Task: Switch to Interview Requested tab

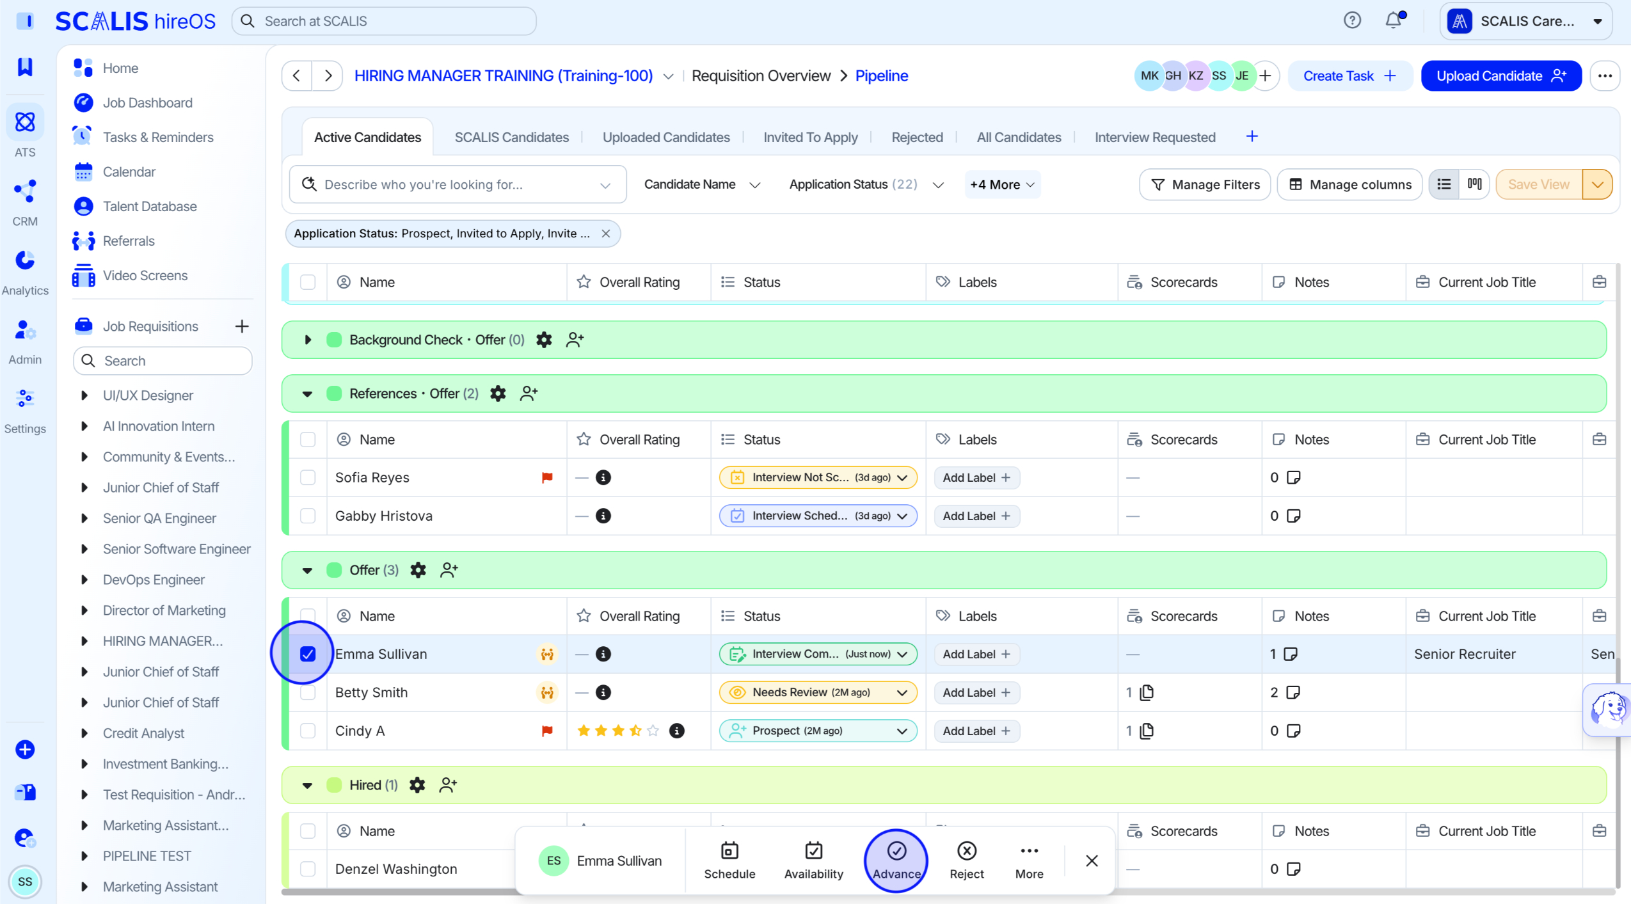Action: pos(1154,137)
